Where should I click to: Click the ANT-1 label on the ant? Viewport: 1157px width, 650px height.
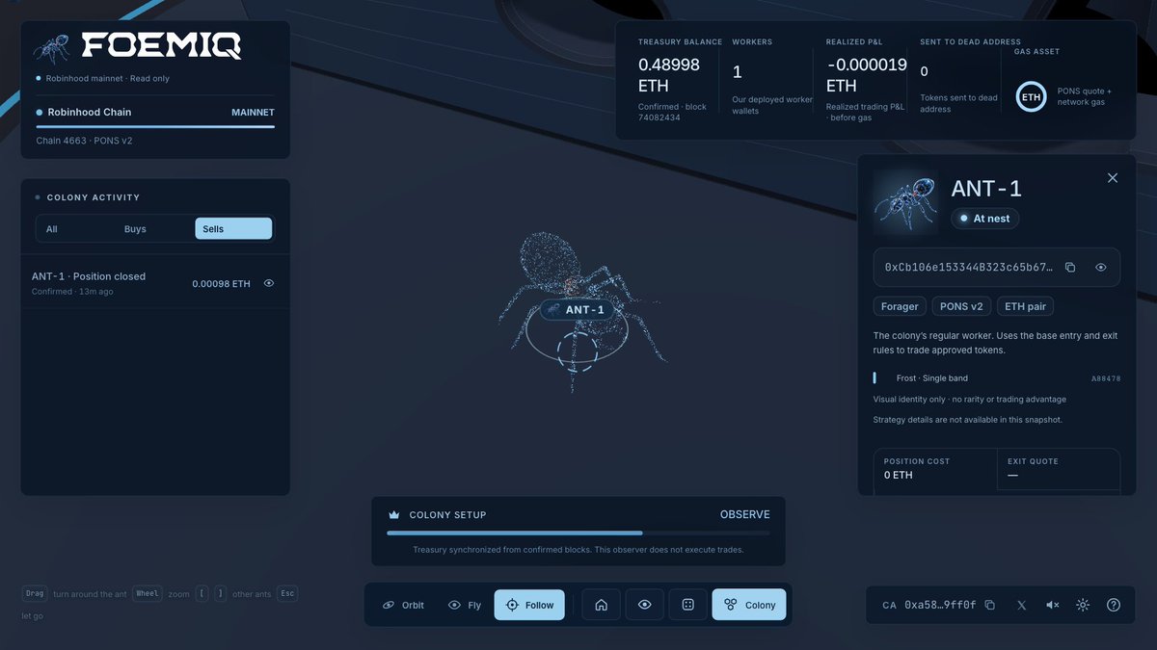coord(578,310)
